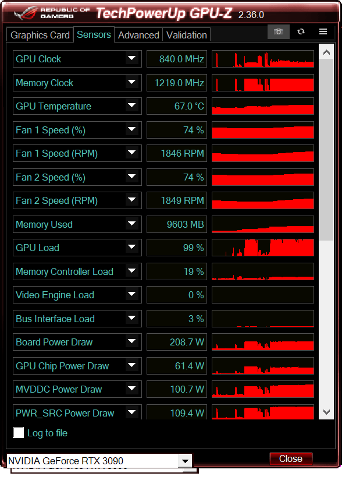Enable the Log to file checkbox
This screenshot has height=487, width=349.
pyautogui.click(x=18, y=432)
